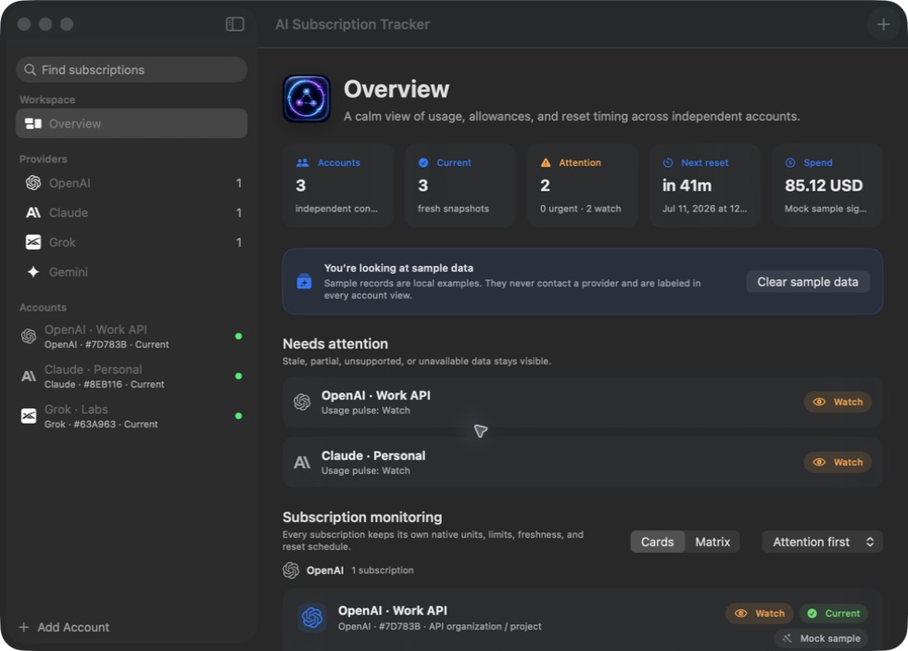Open the Attention first sort dropdown
Image resolution: width=908 pixels, height=651 pixels.
pos(823,542)
